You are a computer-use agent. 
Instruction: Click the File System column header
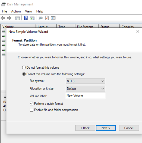pyautogui.click(x=87, y=26)
